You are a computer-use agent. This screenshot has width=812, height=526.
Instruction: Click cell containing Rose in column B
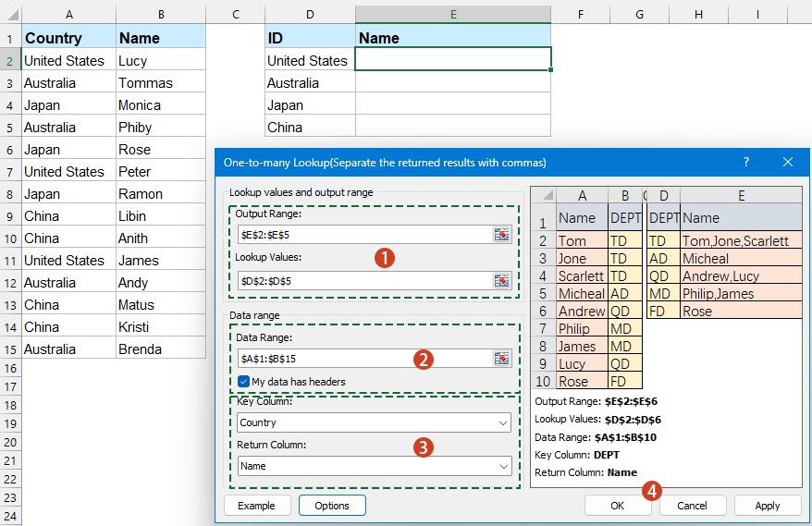[x=161, y=150]
